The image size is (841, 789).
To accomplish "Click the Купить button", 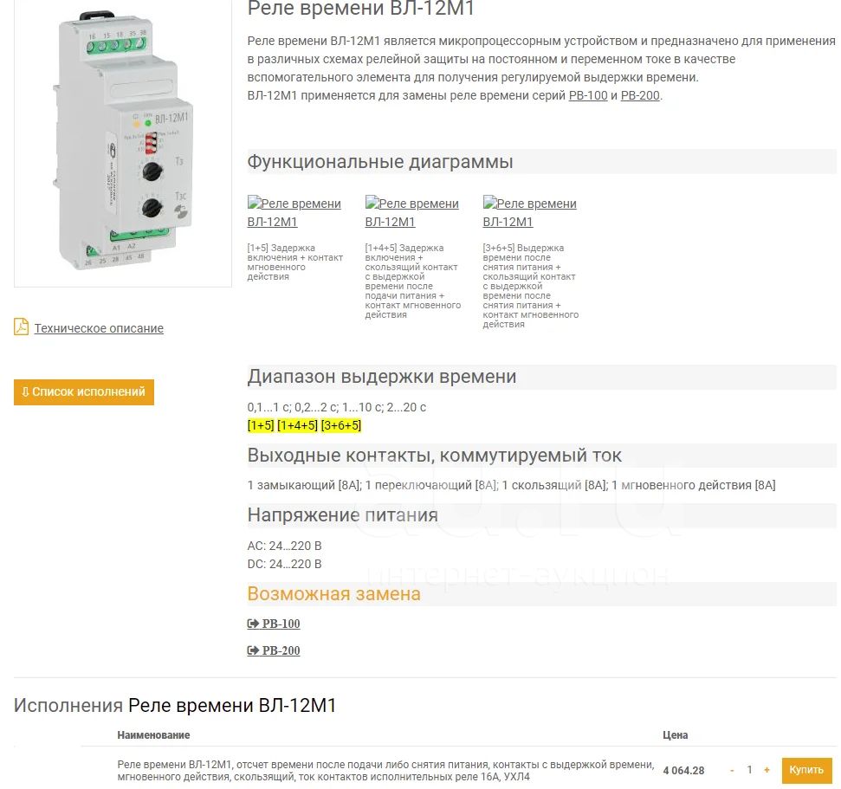I will point(806,770).
